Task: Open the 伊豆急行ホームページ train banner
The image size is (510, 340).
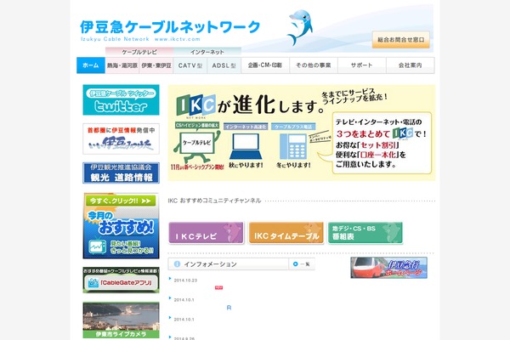Action: (388, 268)
